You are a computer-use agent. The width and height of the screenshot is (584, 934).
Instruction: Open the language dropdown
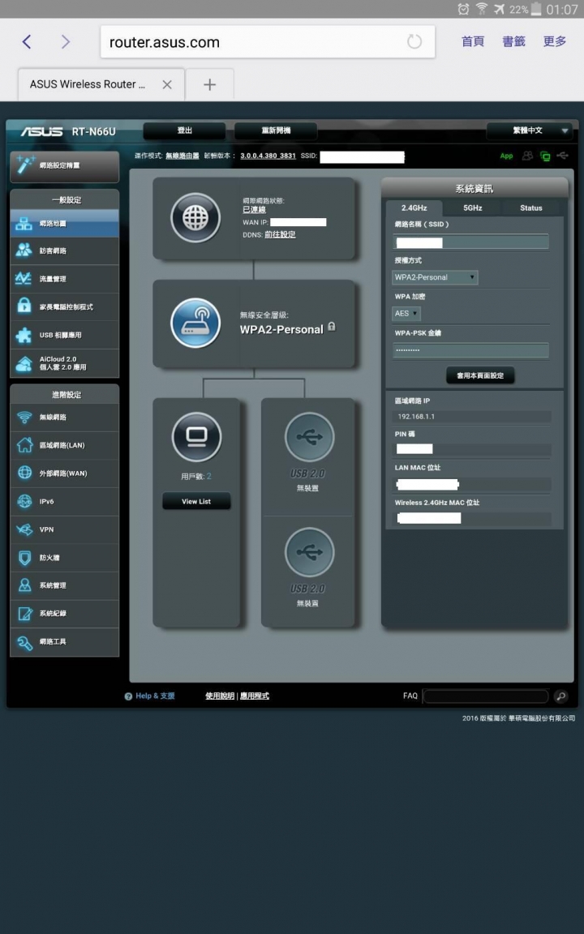point(530,131)
